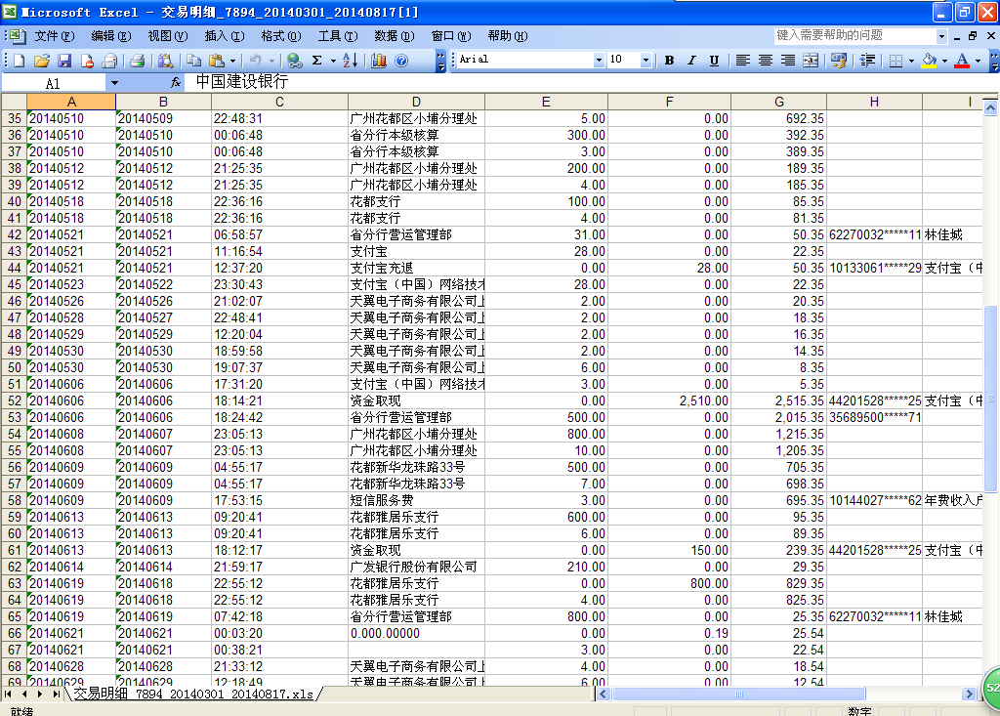The image size is (1000, 716).
Task: Open the 格式 (Format) menu
Action: click(279, 36)
